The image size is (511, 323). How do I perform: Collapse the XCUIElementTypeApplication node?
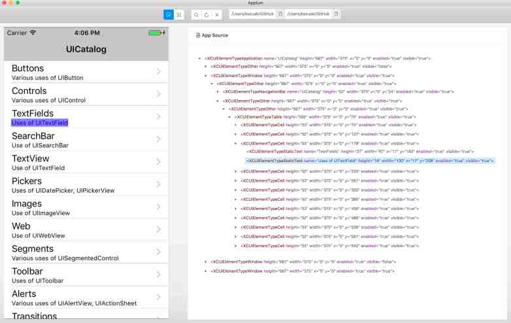199,59
